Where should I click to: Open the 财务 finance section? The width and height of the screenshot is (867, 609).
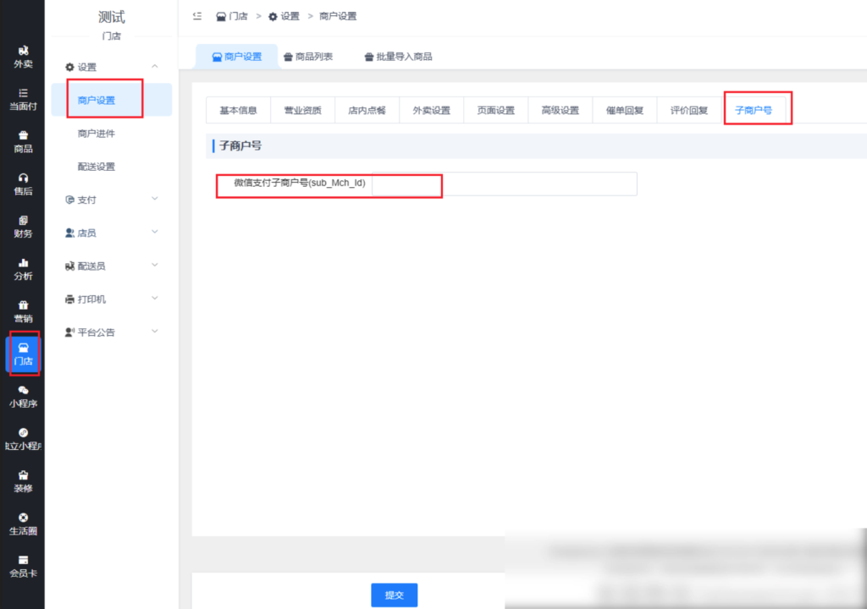(x=22, y=227)
